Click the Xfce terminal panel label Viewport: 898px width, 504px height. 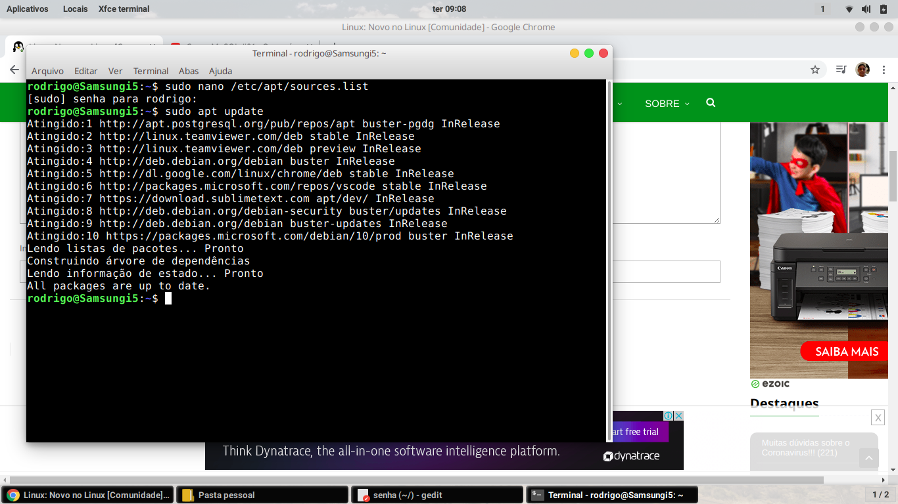pos(124,9)
